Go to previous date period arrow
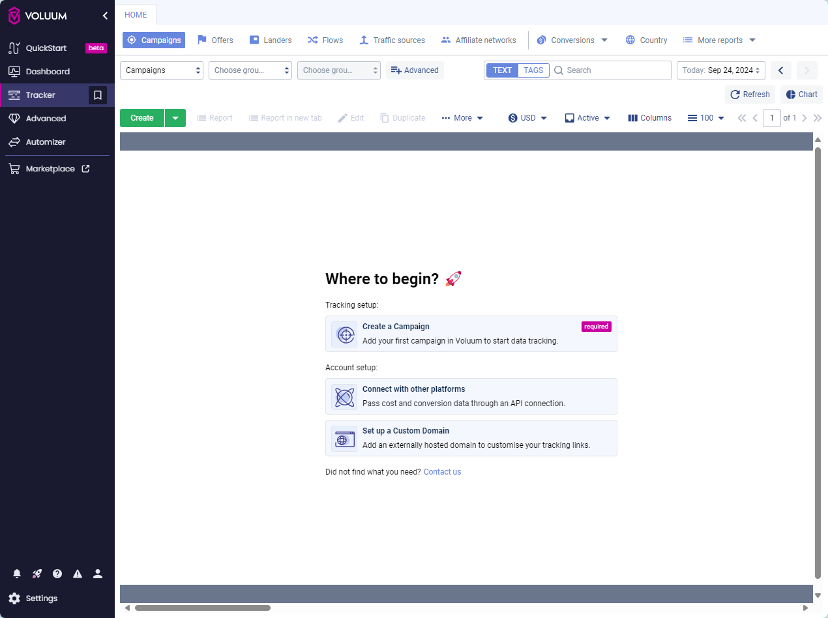This screenshot has width=828, height=618. click(781, 70)
